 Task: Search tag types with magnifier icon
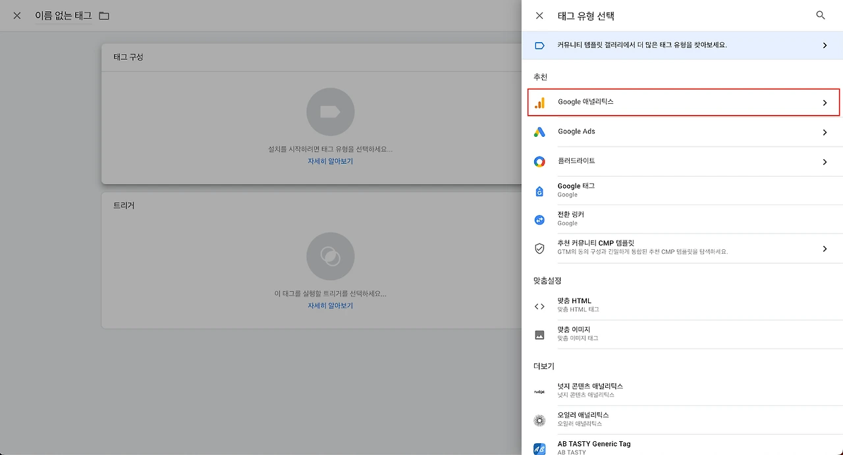[821, 15]
